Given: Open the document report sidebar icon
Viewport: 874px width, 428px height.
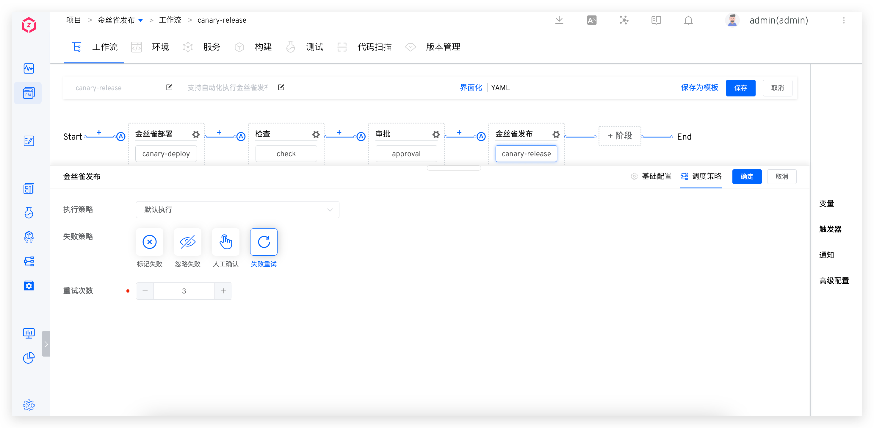Looking at the screenshot, I should click(x=29, y=188).
